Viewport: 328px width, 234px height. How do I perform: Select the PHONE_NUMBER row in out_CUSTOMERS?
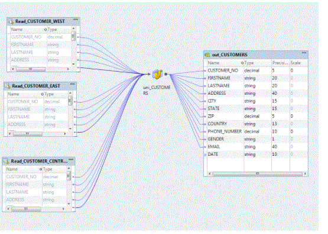(257, 132)
